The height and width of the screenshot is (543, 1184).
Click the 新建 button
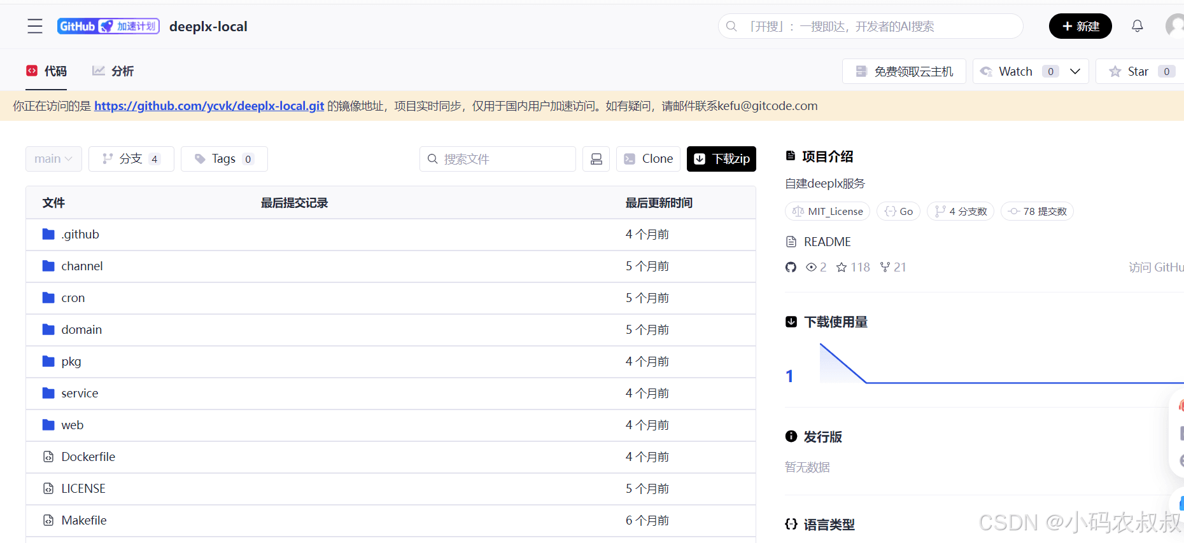click(x=1080, y=26)
